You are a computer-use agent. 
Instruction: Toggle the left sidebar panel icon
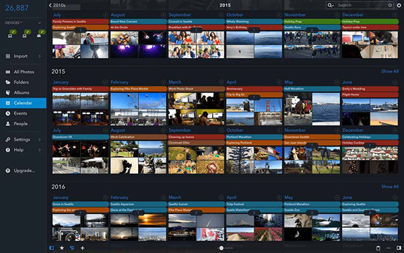coord(52,248)
